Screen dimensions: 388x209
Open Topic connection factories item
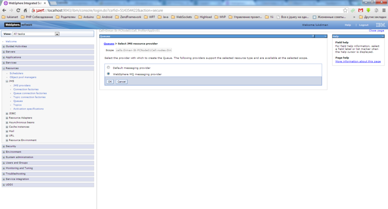29,97
